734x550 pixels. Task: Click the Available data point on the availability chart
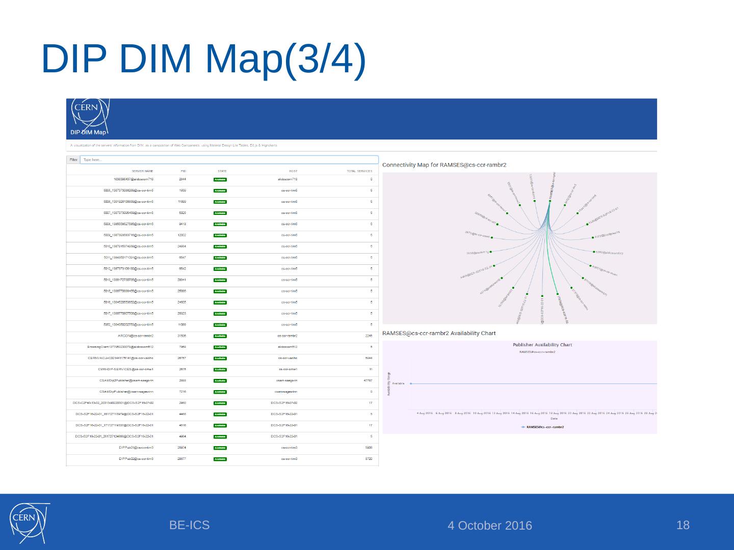(x=411, y=383)
